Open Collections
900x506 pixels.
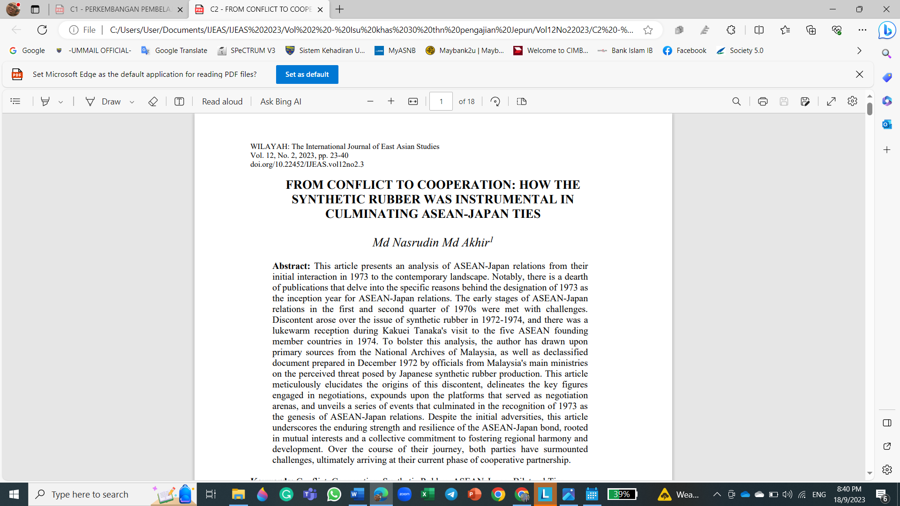coord(811,30)
